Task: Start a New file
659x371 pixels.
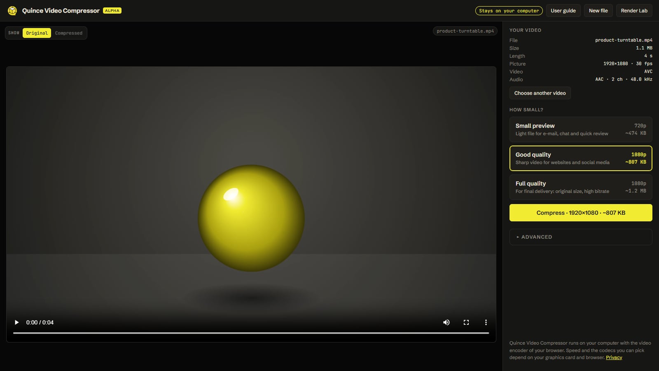Action: coord(598,11)
